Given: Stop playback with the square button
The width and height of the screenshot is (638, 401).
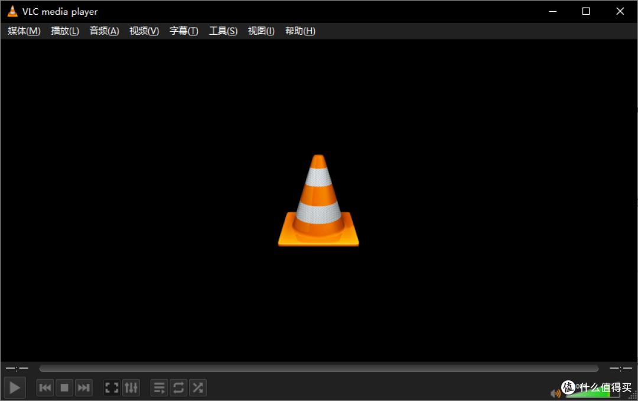Looking at the screenshot, I should 64,387.
